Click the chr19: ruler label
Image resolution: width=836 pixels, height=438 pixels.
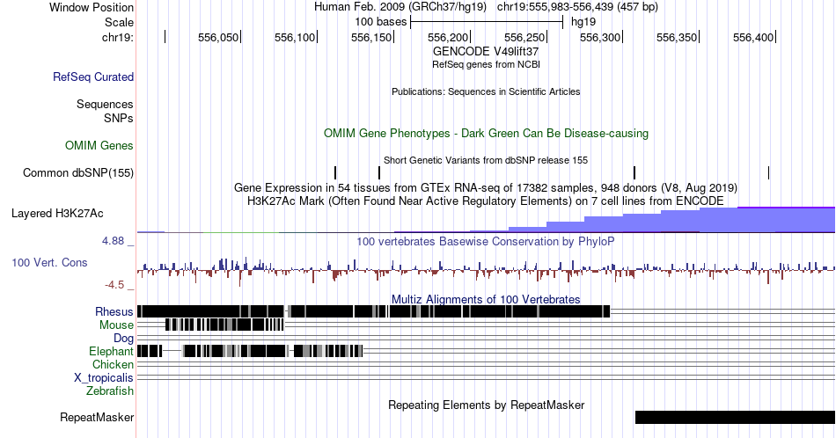click(x=118, y=37)
